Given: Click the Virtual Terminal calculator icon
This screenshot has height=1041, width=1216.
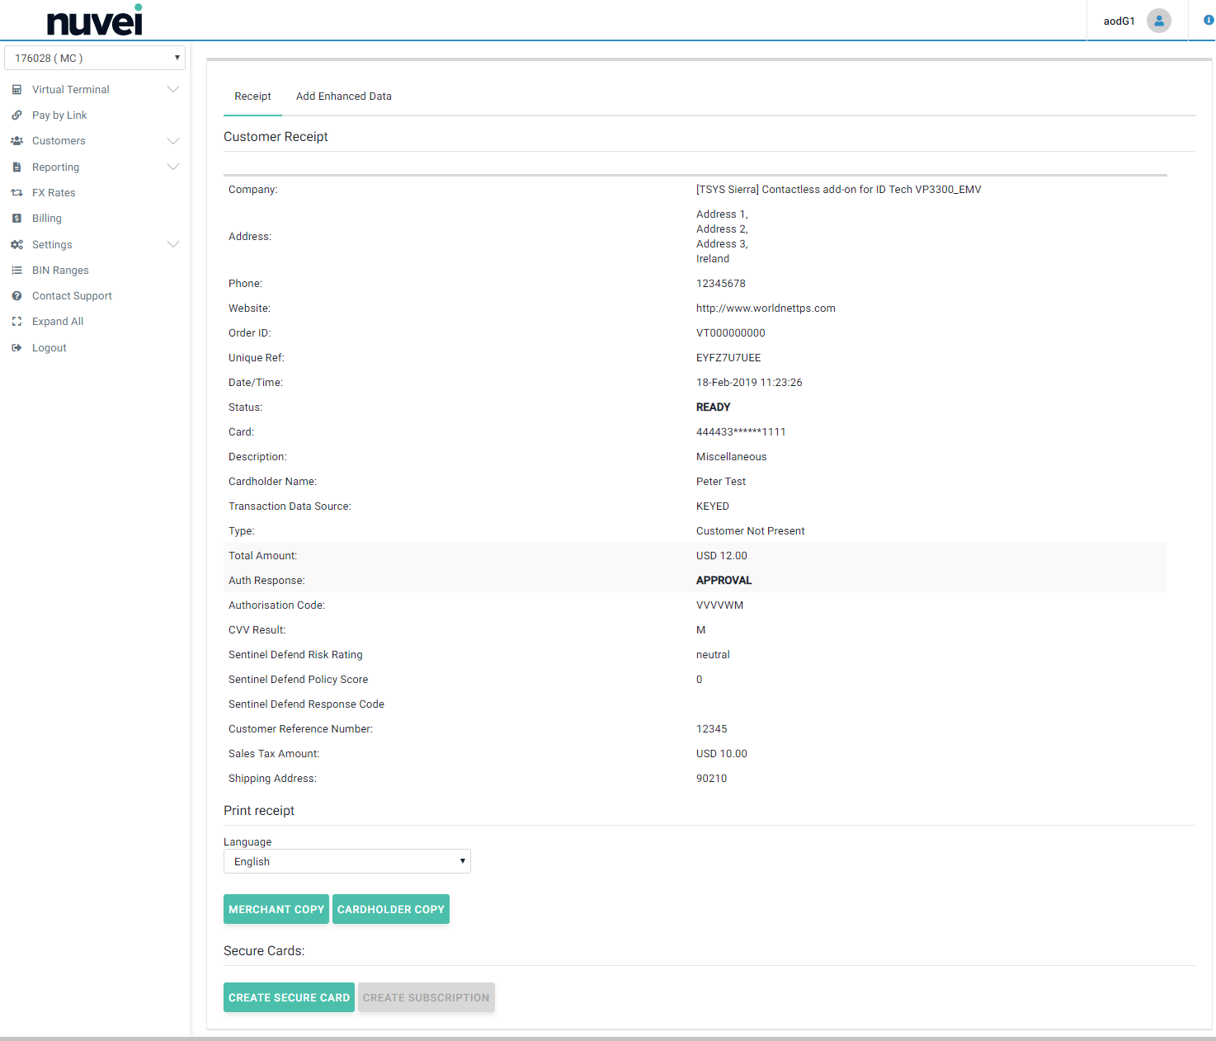Looking at the screenshot, I should pos(16,90).
